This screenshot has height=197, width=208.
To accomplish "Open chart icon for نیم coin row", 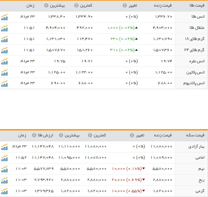I will [x=4, y=169].
